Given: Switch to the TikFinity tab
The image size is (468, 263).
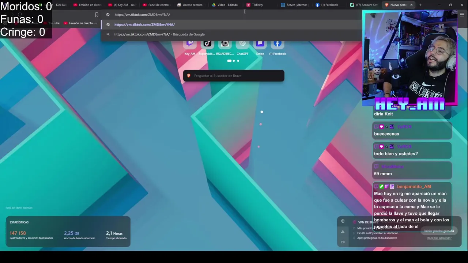Looking at the screenshot, I should click(260, 5).
